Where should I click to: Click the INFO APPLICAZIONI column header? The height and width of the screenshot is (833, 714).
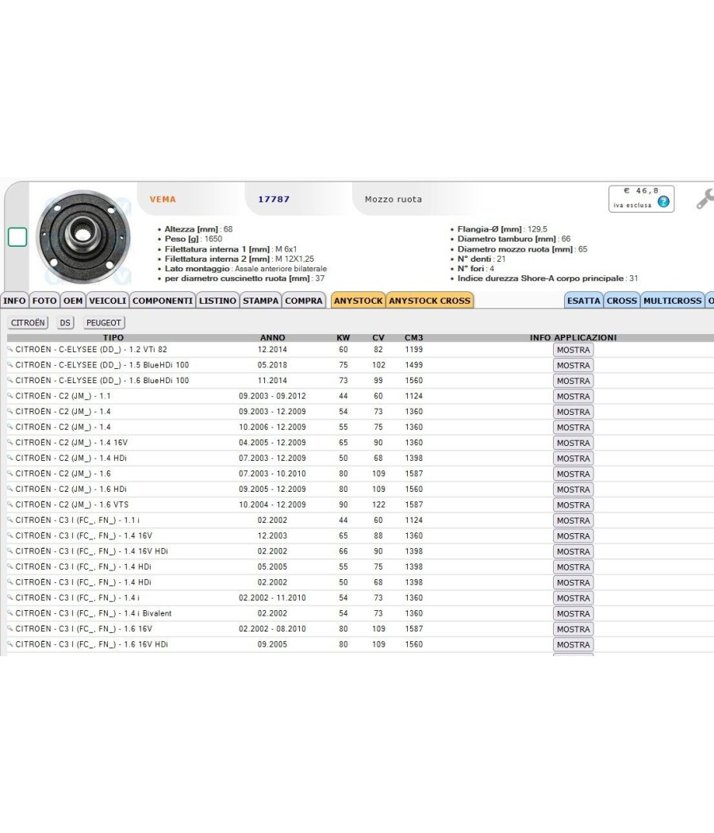tap(574, 338)
